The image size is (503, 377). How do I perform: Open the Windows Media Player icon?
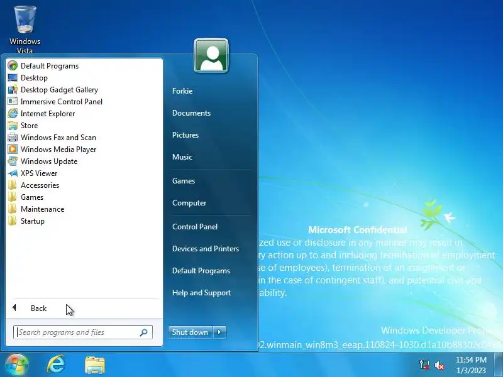(13, 150)
